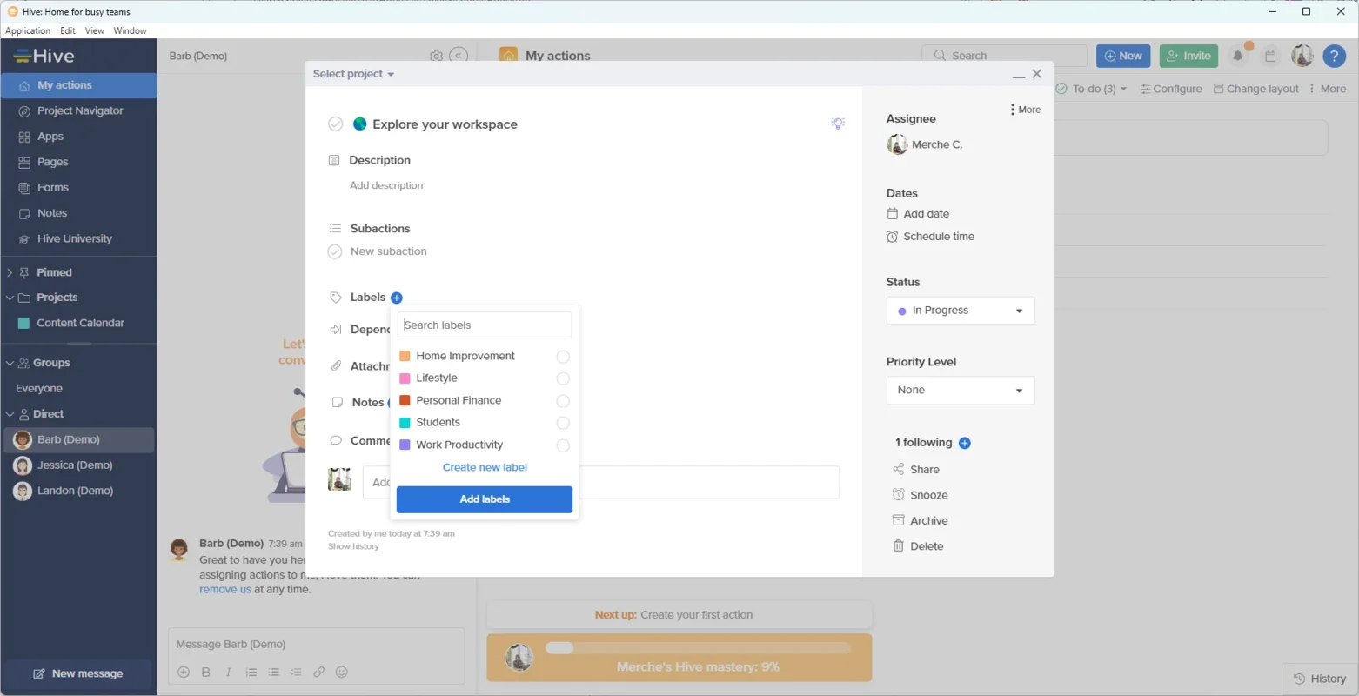
Task: Open Project Navigator in sidebar
Action: [78, 110]
